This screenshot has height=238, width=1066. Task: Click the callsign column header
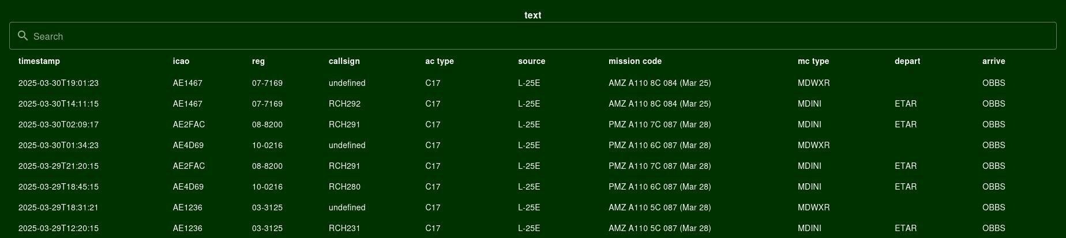point(344,61)
